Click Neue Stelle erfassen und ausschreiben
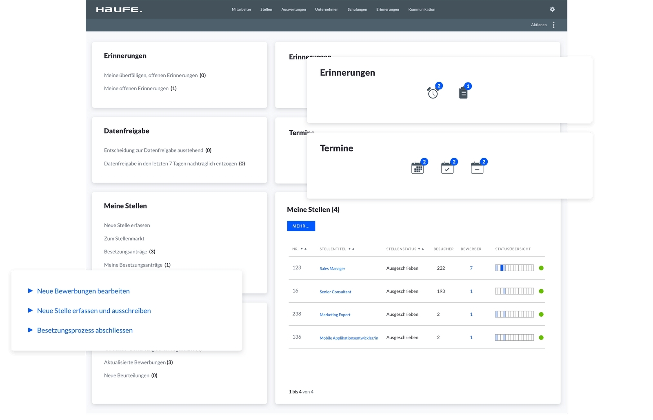The image size is (653, 420). pos(94,311)
